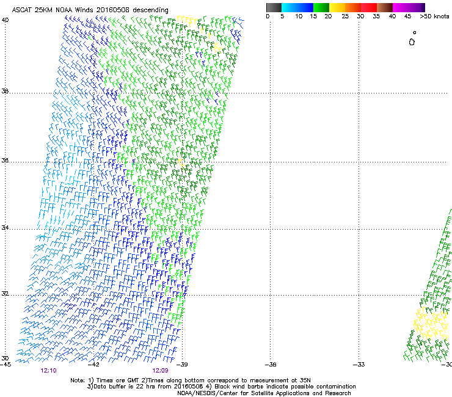
Task: Click the 34 latitude axis label
Action: [5, 228]
